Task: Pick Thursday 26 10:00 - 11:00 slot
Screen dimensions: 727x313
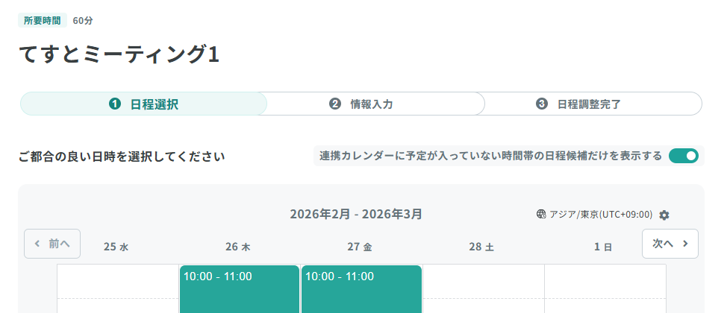Action: pyautogui.click(x=240, y=288)
